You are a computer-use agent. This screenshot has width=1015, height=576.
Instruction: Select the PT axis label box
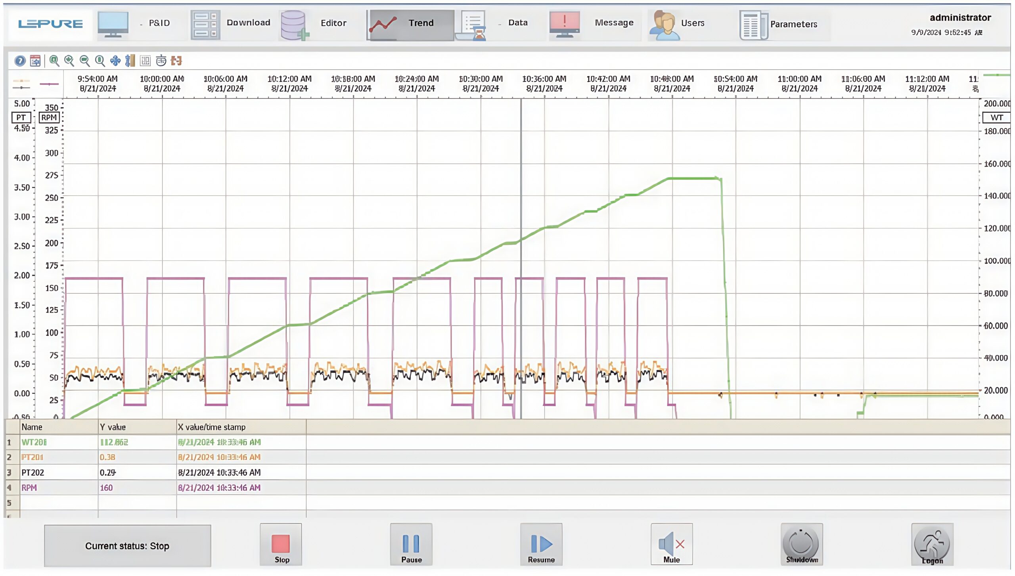click(x=21, y=117)
